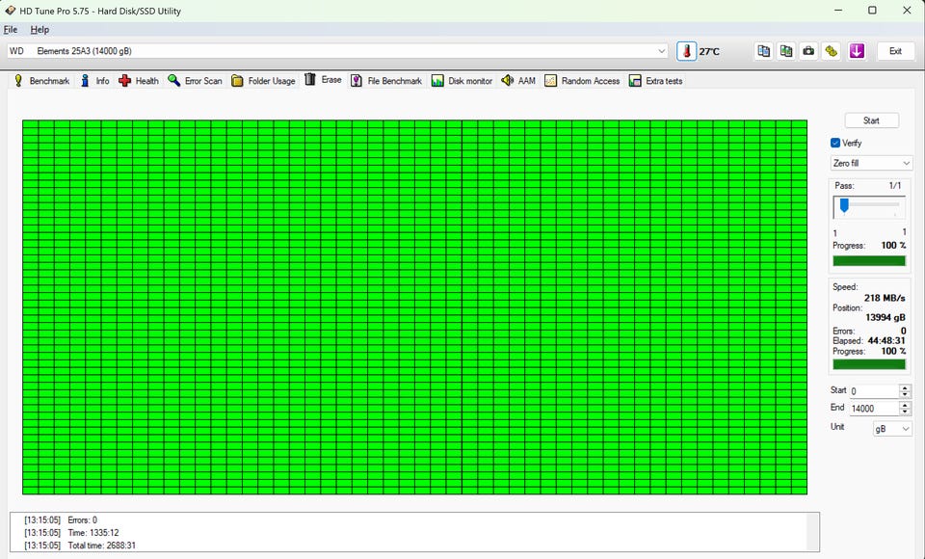Click the Pass 1/1 counter text
This screenshot has height=559, width=925.
[x=894, y=185]
